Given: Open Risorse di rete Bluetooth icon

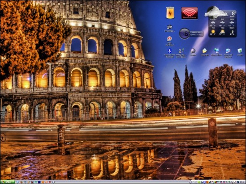Looking at the screenshot, I should coord(169,53).
